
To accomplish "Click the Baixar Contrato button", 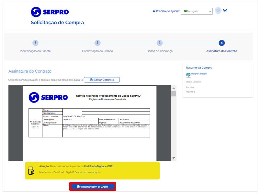I will [102, 80].
